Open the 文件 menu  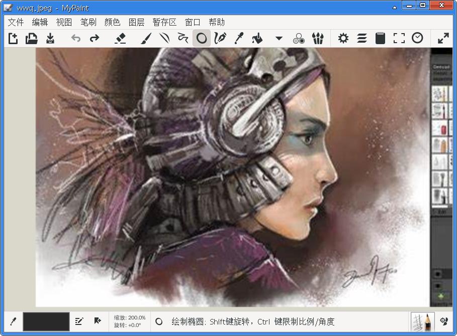pyautogui.click(x=15, y=22)
